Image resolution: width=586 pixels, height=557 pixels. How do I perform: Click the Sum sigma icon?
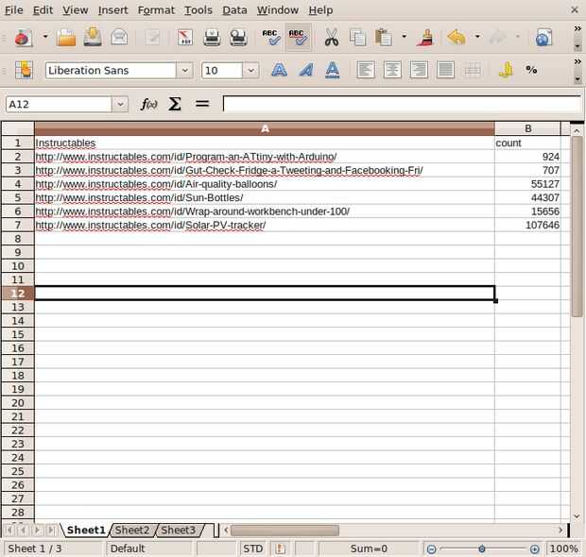pyautogui.click(x=175, y=104)
